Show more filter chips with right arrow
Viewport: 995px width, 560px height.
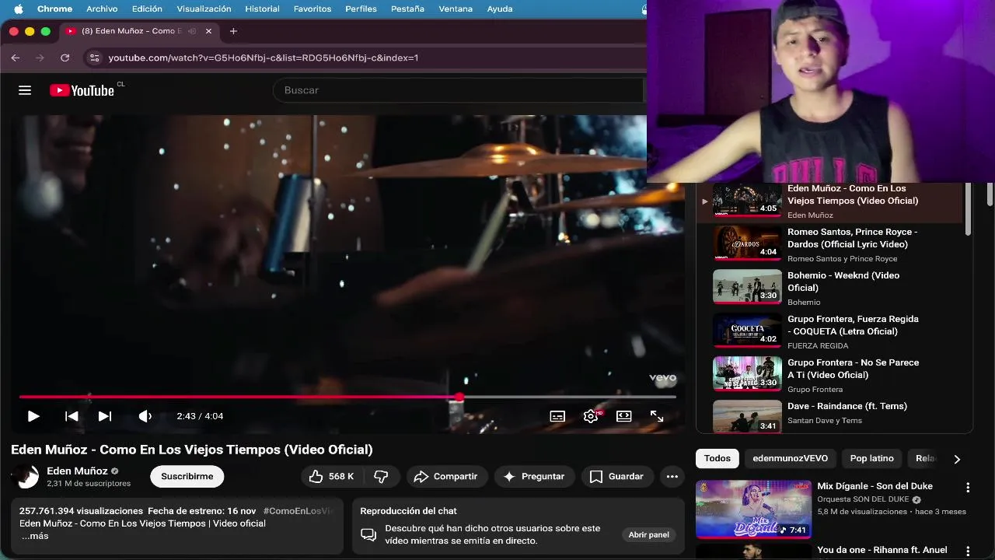pyautogui.click(x=957, y=459)
